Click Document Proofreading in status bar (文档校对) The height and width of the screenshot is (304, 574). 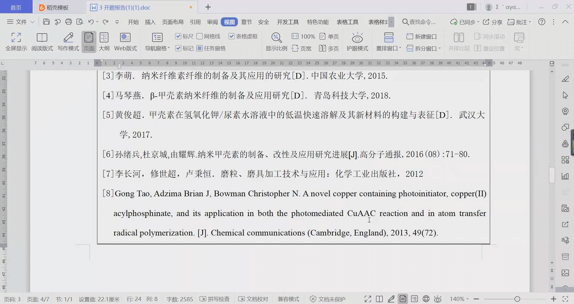253,299
